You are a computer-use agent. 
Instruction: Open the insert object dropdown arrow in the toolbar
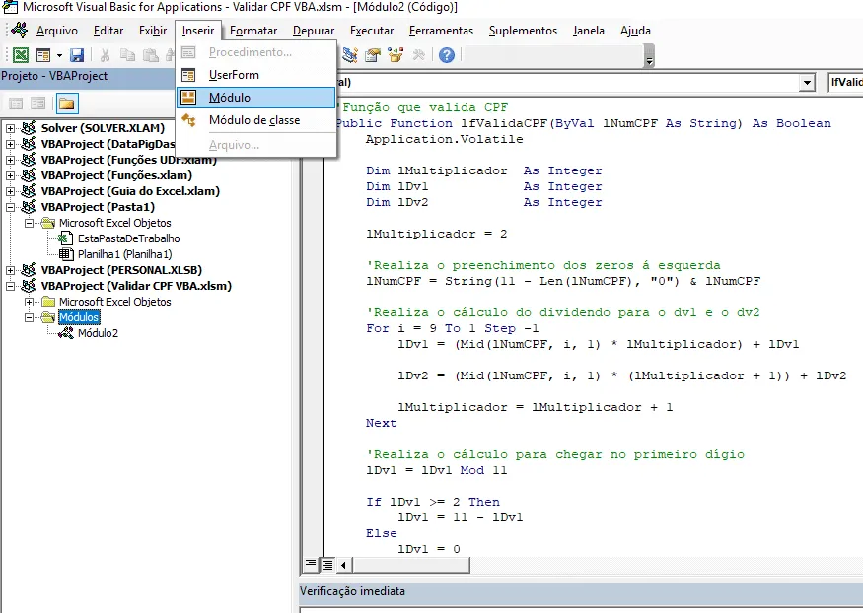click(x=59, y=55)
